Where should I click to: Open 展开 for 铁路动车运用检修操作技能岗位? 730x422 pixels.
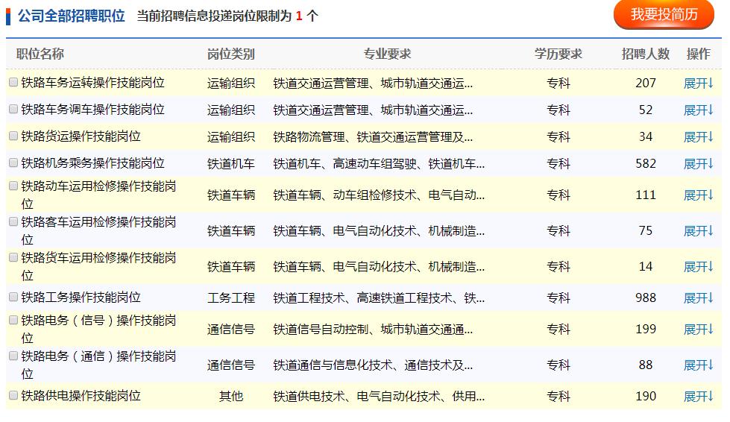[x=699, y=195]
